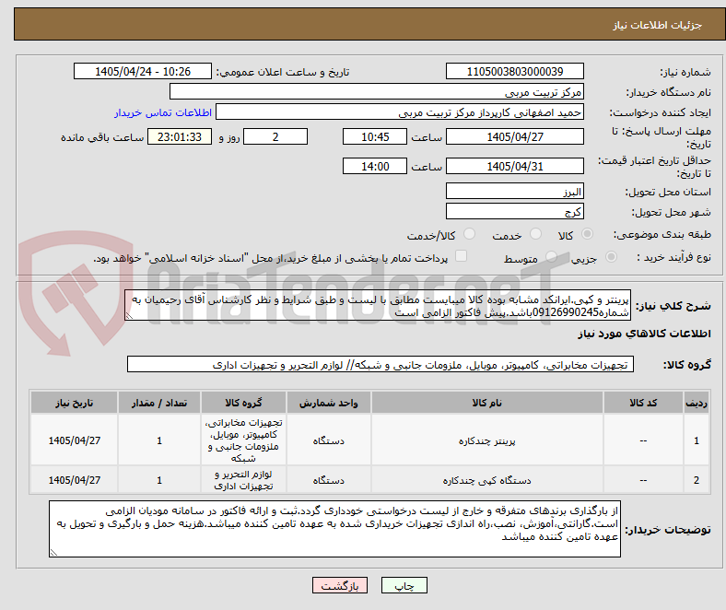The height and width of the screenshot is (610, 726).
Task: Click the ردیف column header
Action: (697, 403)
